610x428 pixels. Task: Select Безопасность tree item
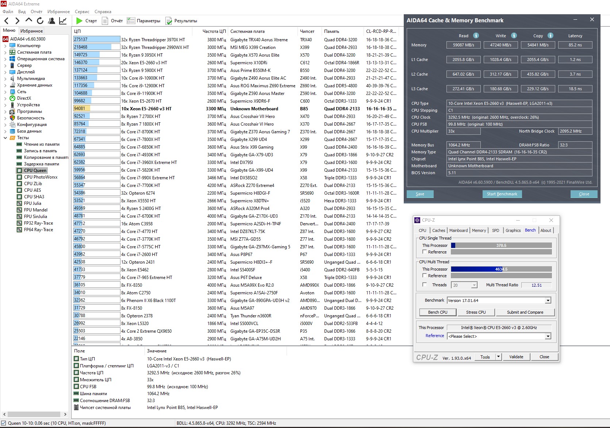[x=31, y=118]
